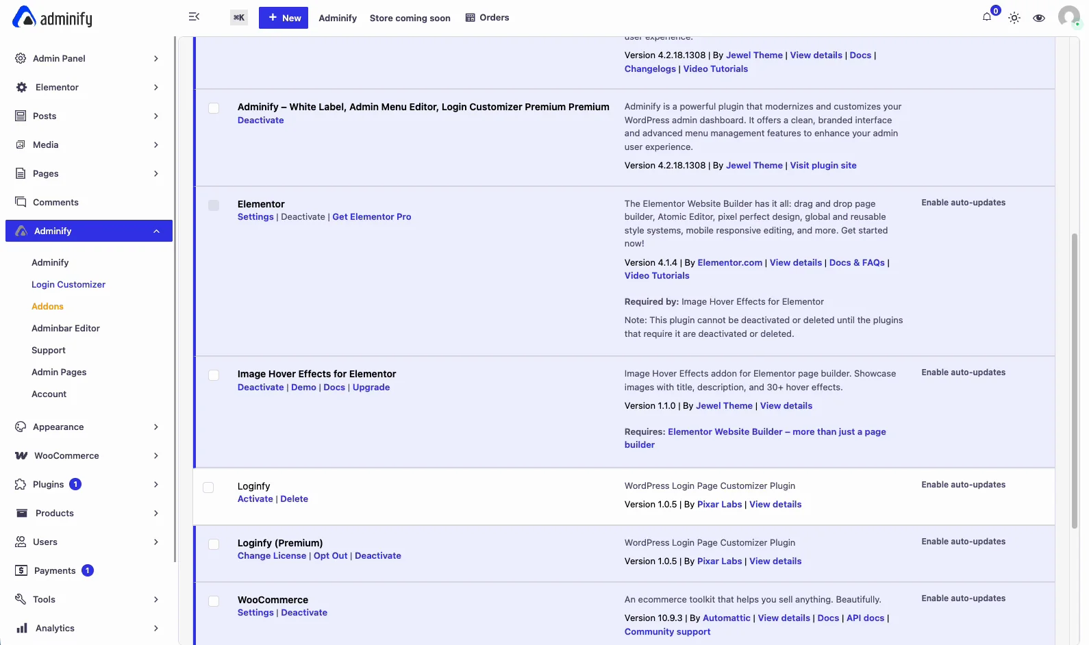Click the Adminify logo
Image resolution: width=1089 pixels, height=645 pixels.
(53, 18)
